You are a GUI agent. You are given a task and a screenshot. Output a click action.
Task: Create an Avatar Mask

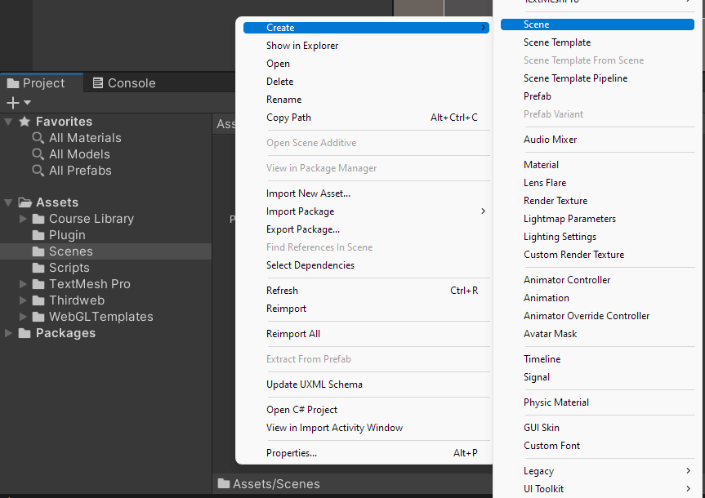pos(597,334)
